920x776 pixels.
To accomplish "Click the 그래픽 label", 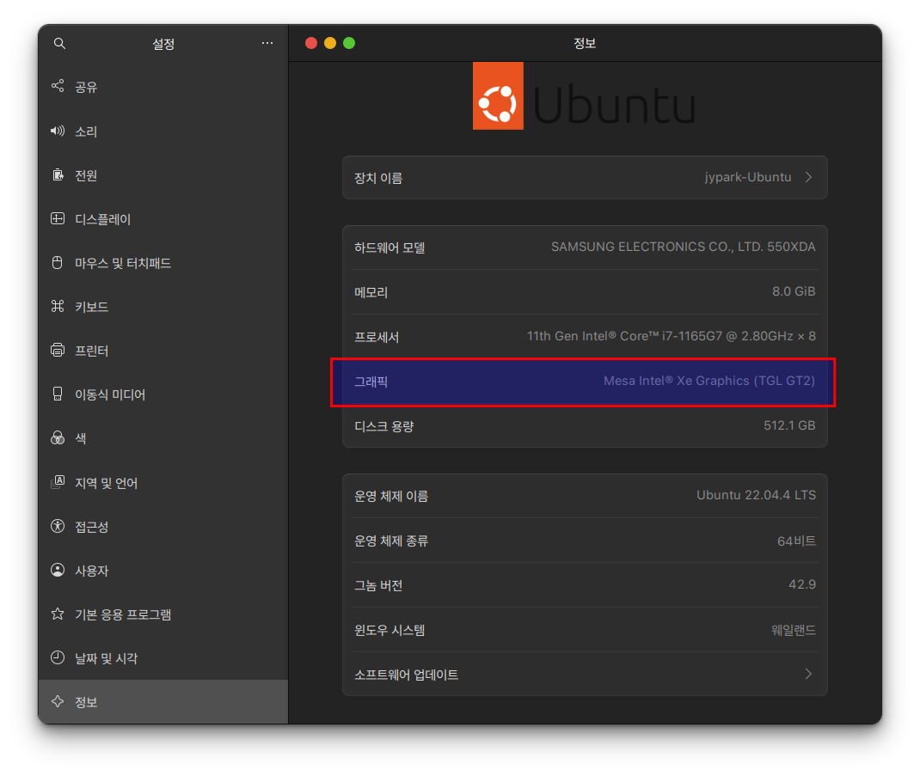I will tap(371, 382).
